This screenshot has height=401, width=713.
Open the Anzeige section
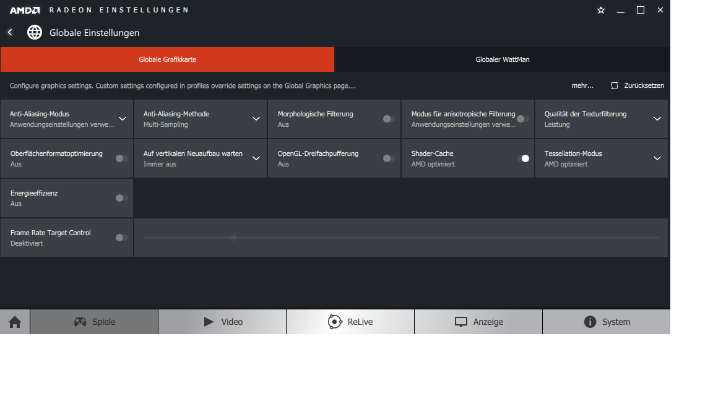[x=478, y=322]
